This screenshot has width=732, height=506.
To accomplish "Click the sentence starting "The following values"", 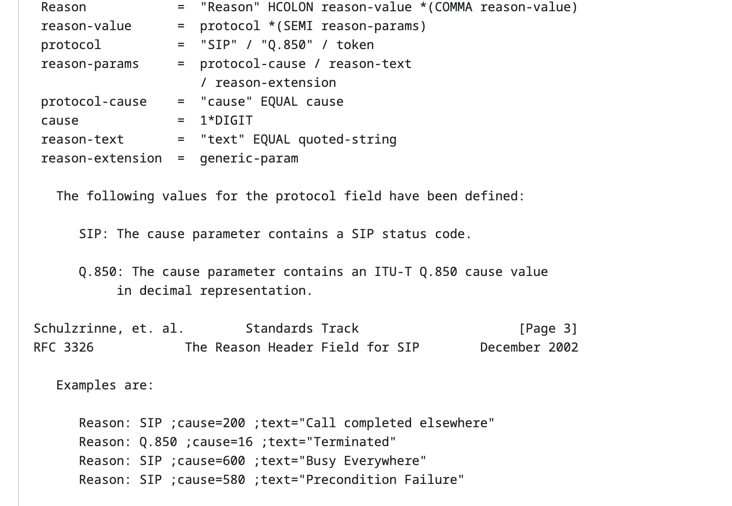I will pos(290,196).
